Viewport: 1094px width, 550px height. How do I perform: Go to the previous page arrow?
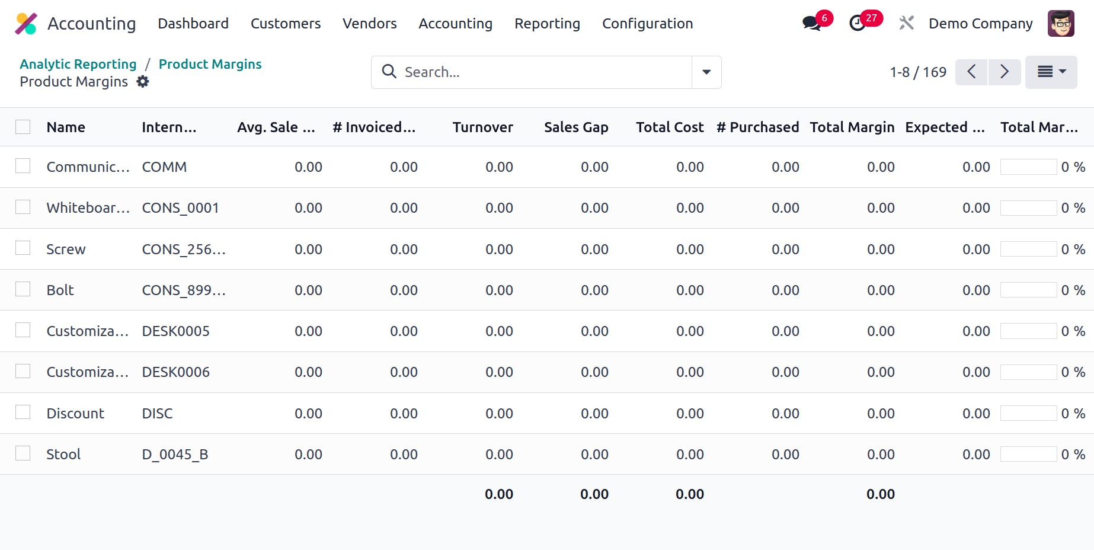pyautogui.click(x=971, y=72)
